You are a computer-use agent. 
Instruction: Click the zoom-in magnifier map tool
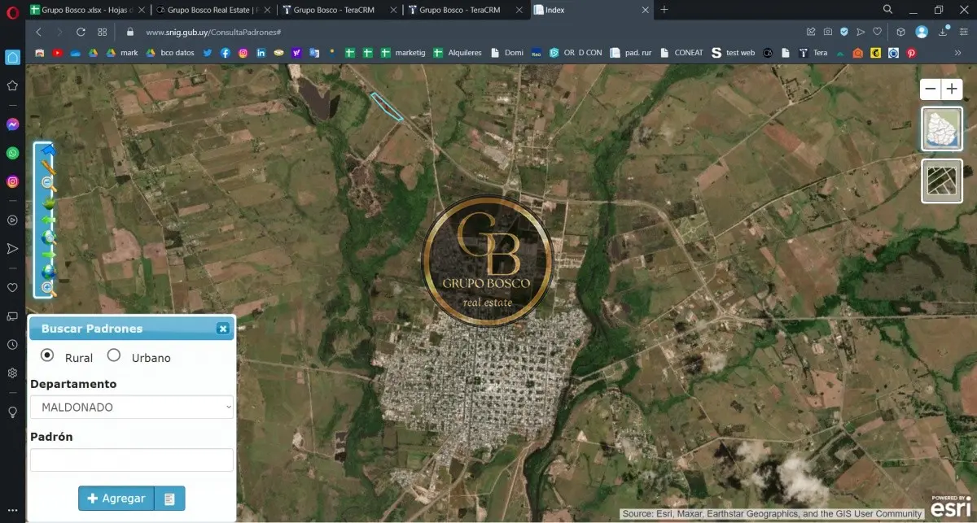coord(47,288)
